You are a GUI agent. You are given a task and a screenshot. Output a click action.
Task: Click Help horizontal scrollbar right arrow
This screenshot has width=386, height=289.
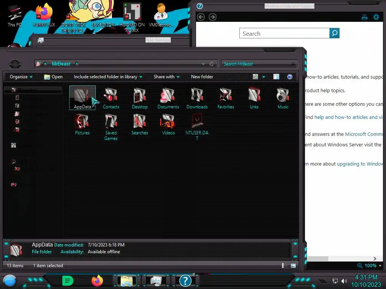pos(375,259)
